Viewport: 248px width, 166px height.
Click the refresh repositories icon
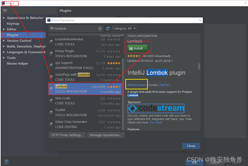(x=108, y=29)
